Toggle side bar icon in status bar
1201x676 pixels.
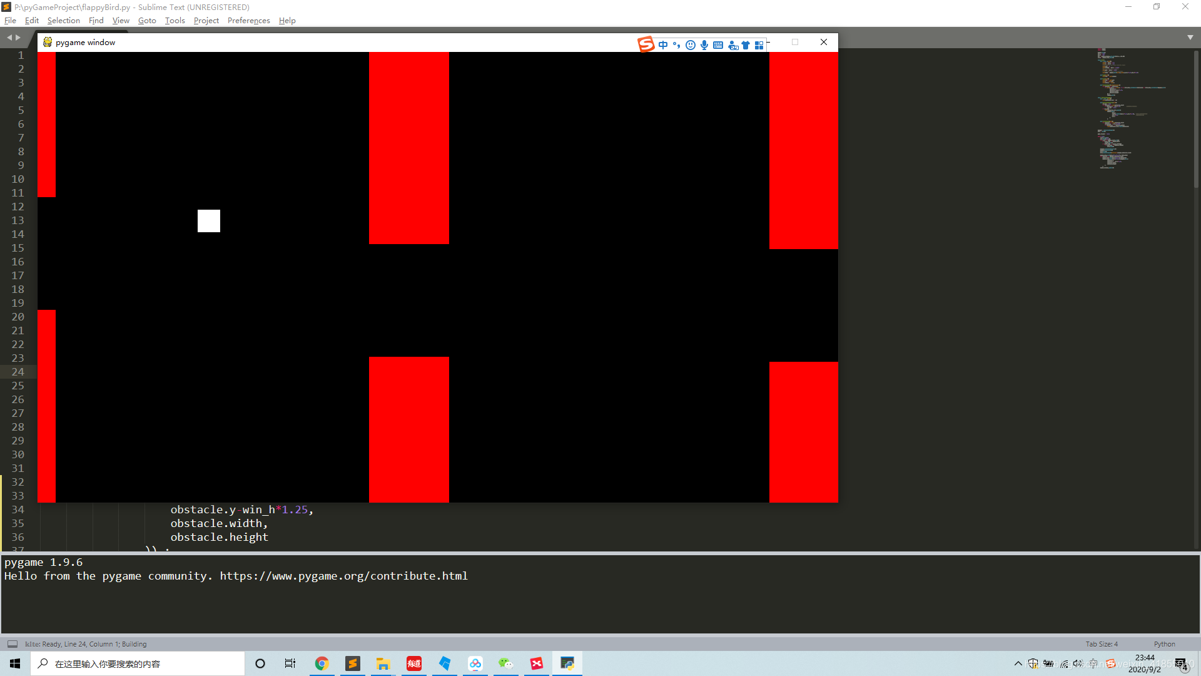tap(13, 644)
